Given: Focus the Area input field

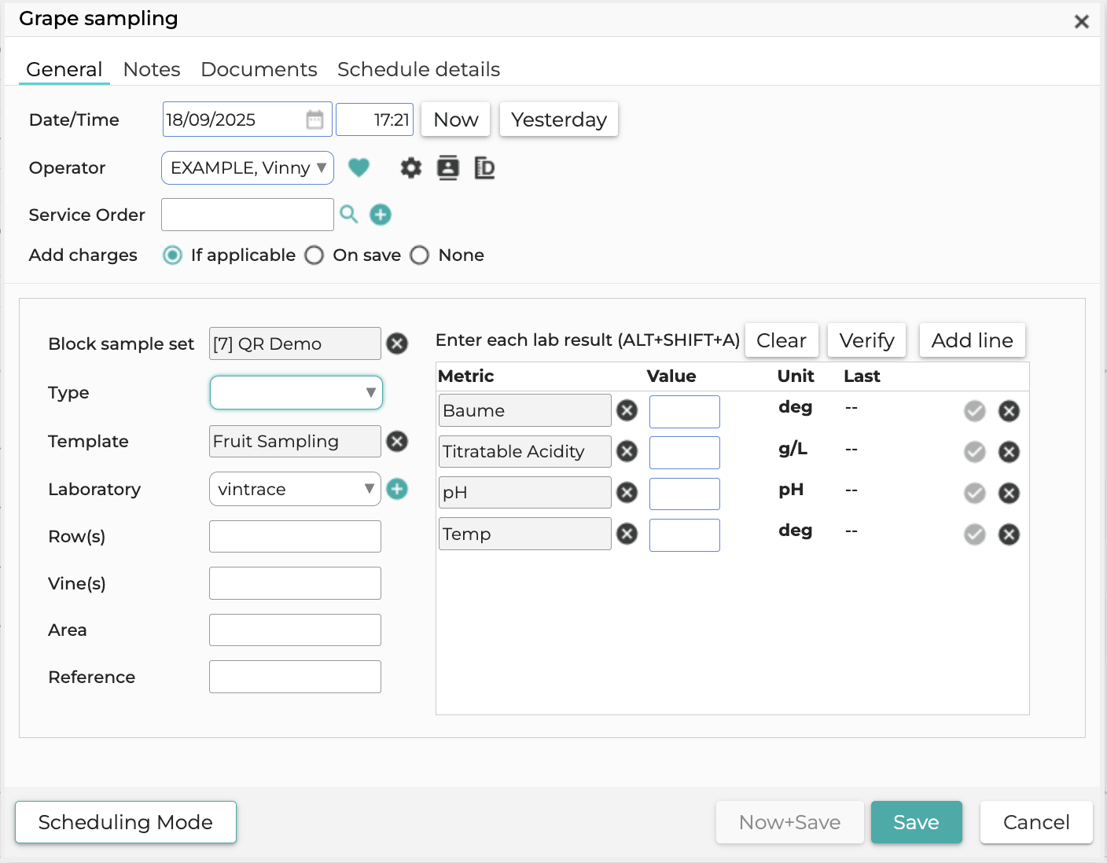Looking at the screenshot, I should click(295, 630).
